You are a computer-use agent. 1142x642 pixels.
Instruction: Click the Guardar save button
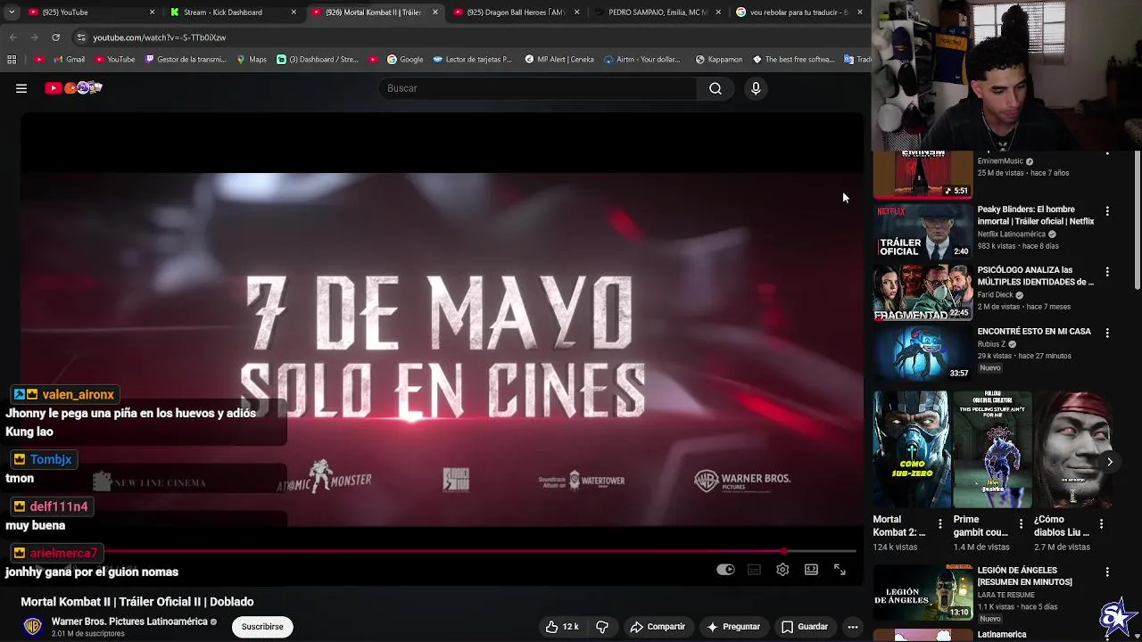[805, 627]
